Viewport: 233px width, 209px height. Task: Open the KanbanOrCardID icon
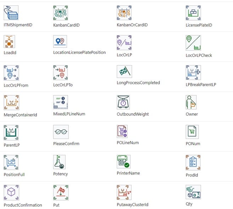tap(124, 13)
